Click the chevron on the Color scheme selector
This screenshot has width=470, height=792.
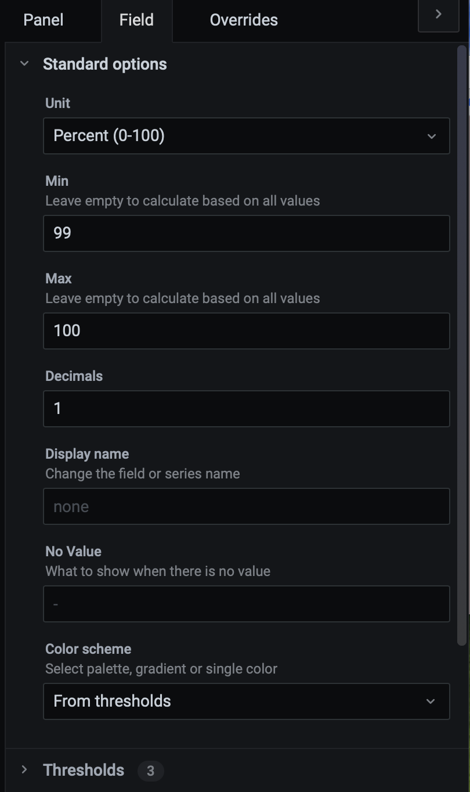[432, 701]
